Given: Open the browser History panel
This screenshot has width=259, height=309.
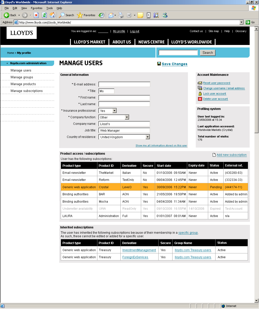Looking at the screenshot, I should tap(101, 15).
